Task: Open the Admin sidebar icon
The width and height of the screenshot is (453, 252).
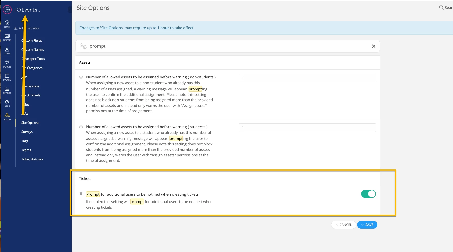Action: click(7, 117)
